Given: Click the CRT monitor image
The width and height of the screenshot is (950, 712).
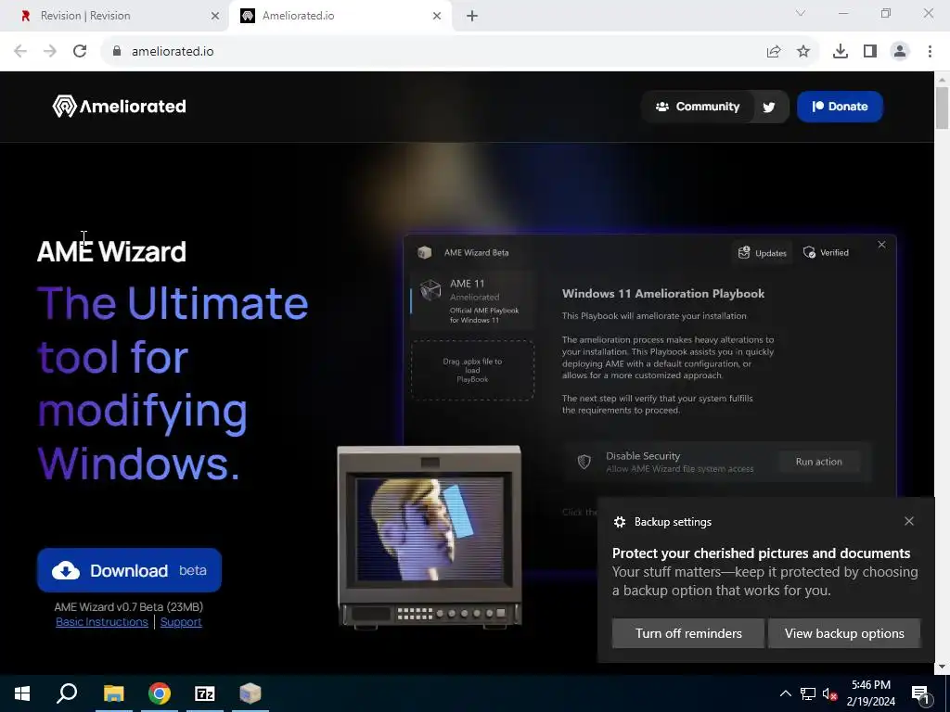Looking at the screenshot, I should 430,537.
